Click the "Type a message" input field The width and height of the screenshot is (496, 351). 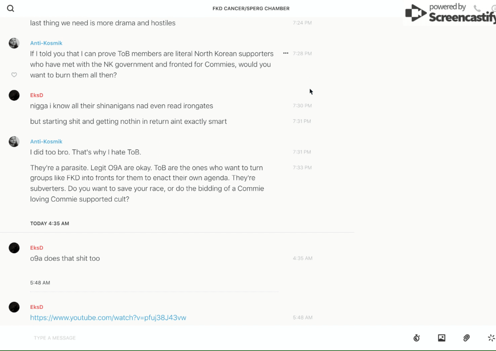click(x=200, y=338)
